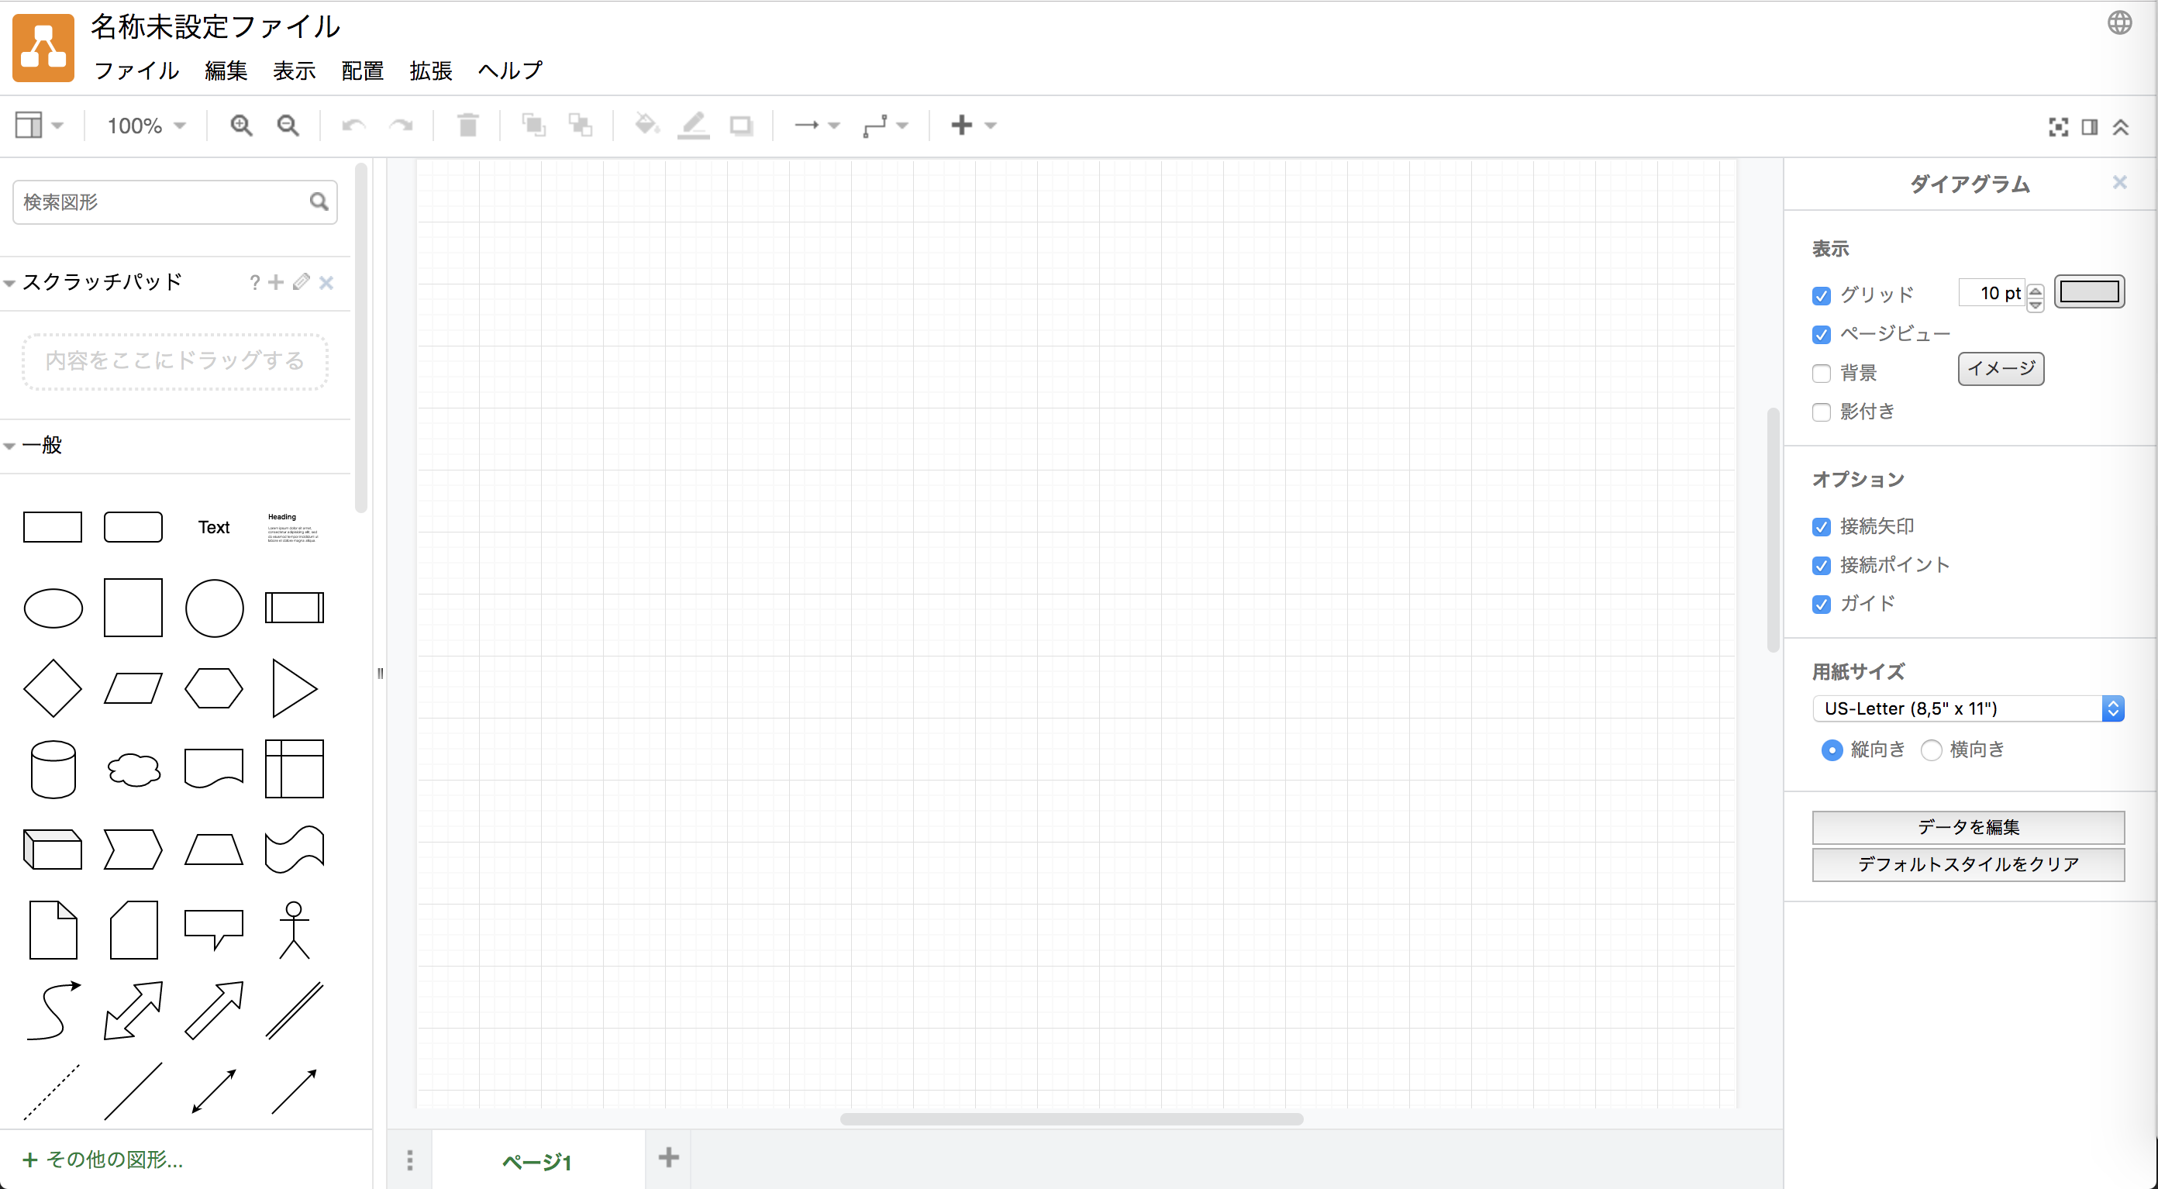Viewport: 2158px width, 1189px height.
Task: Open the ヘルプ menu
Action: point(510,71)
